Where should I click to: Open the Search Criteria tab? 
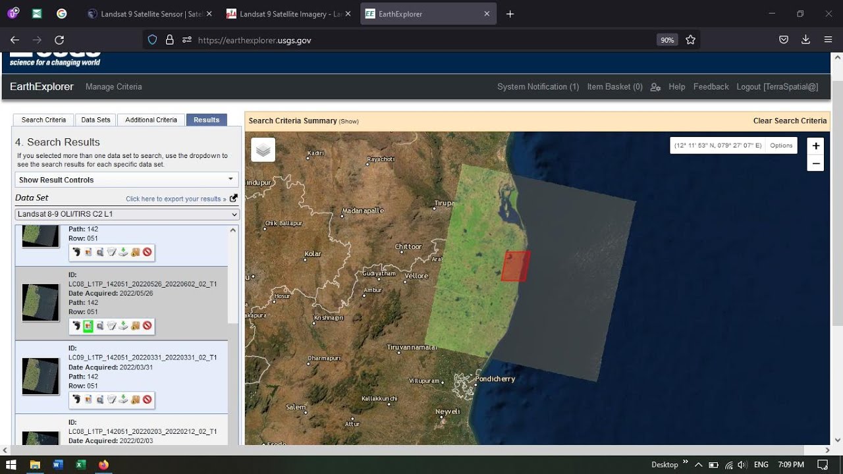point(43,120)
